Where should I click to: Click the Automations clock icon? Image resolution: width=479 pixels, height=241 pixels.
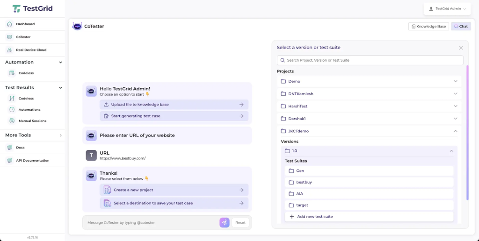coord(12,109)
